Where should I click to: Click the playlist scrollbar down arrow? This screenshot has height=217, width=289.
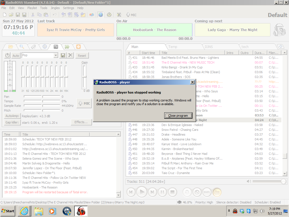[x=285, y=173]
